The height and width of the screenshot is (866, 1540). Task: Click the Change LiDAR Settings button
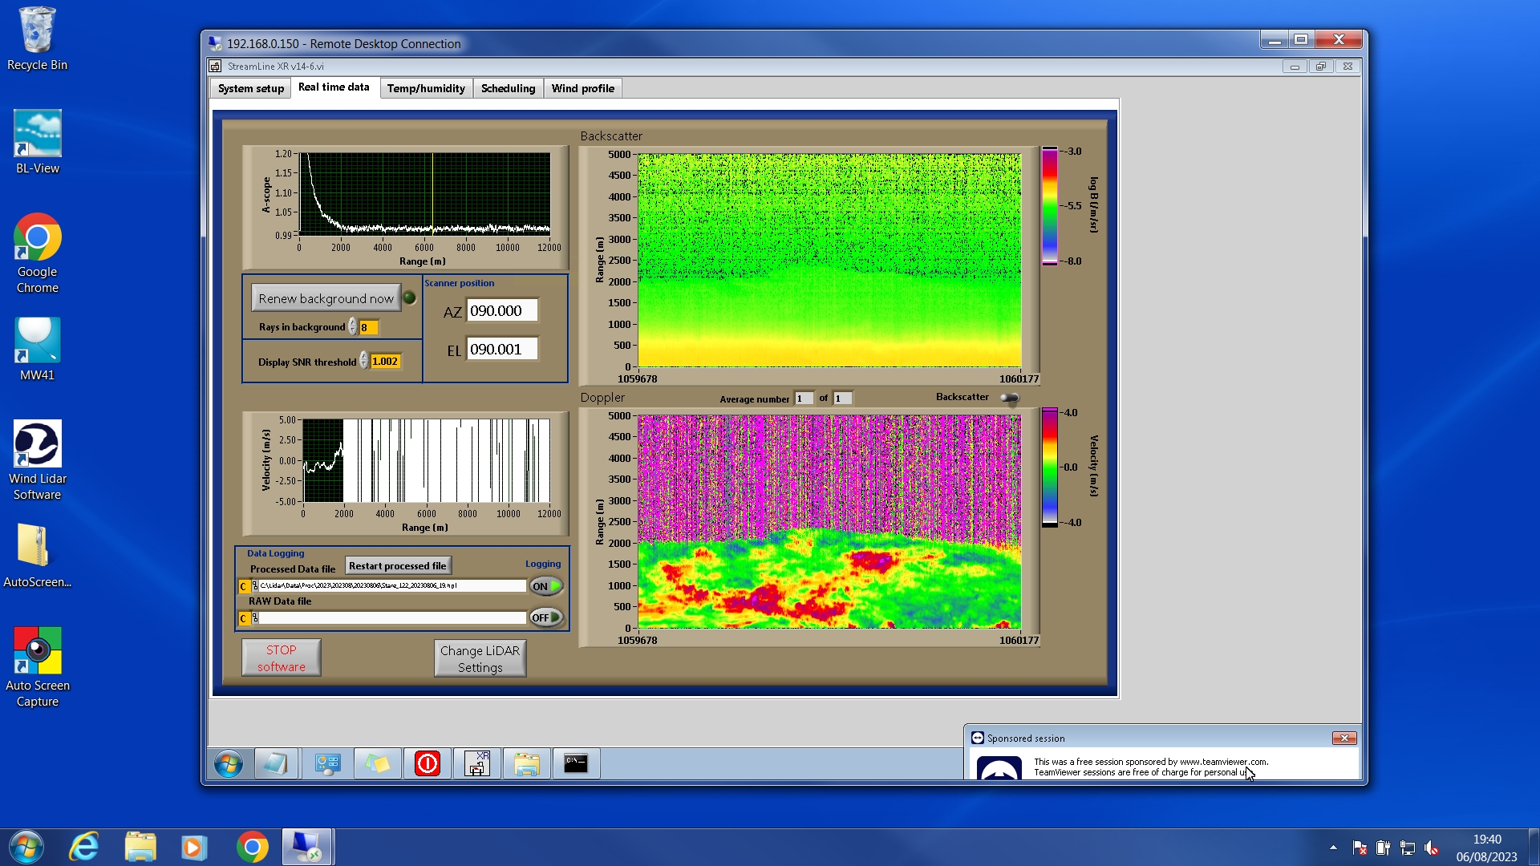[x=480, y=658]
